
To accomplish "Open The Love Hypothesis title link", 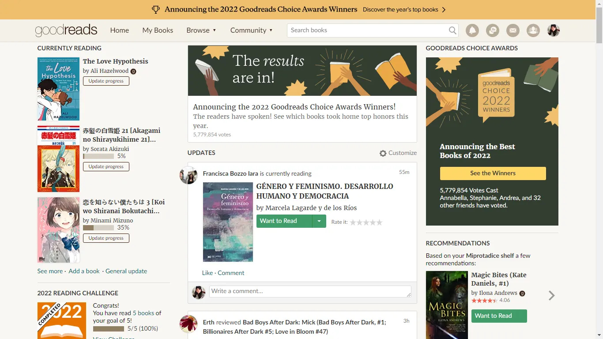I will click(x=116, y=61).
